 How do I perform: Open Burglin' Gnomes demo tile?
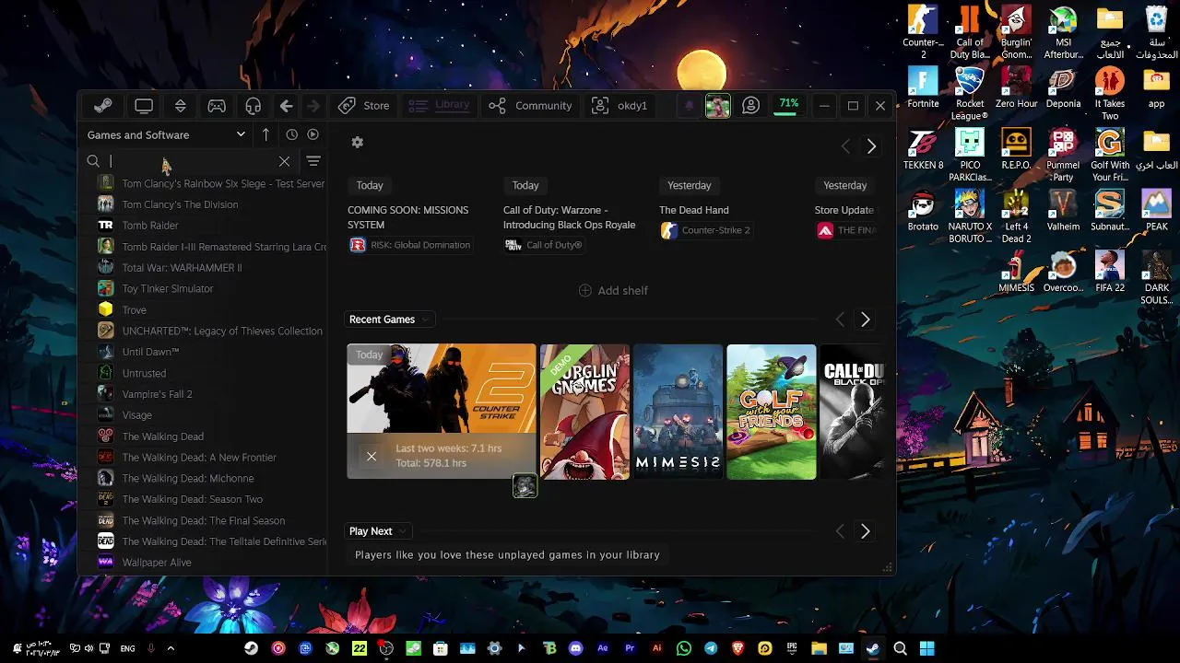(584, 412)
